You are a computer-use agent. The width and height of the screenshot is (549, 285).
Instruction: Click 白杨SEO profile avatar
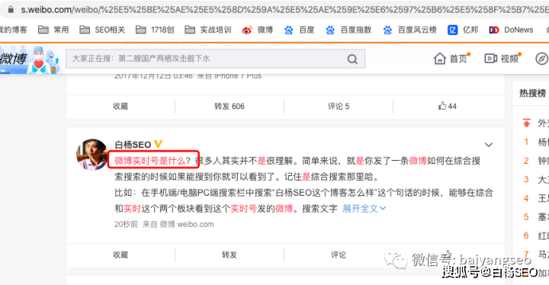pos(92,155)
